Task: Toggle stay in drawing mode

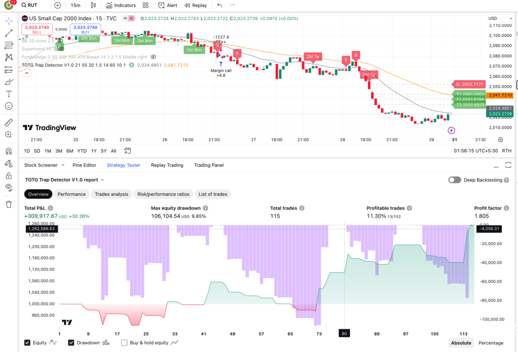Action: point(9,164)
